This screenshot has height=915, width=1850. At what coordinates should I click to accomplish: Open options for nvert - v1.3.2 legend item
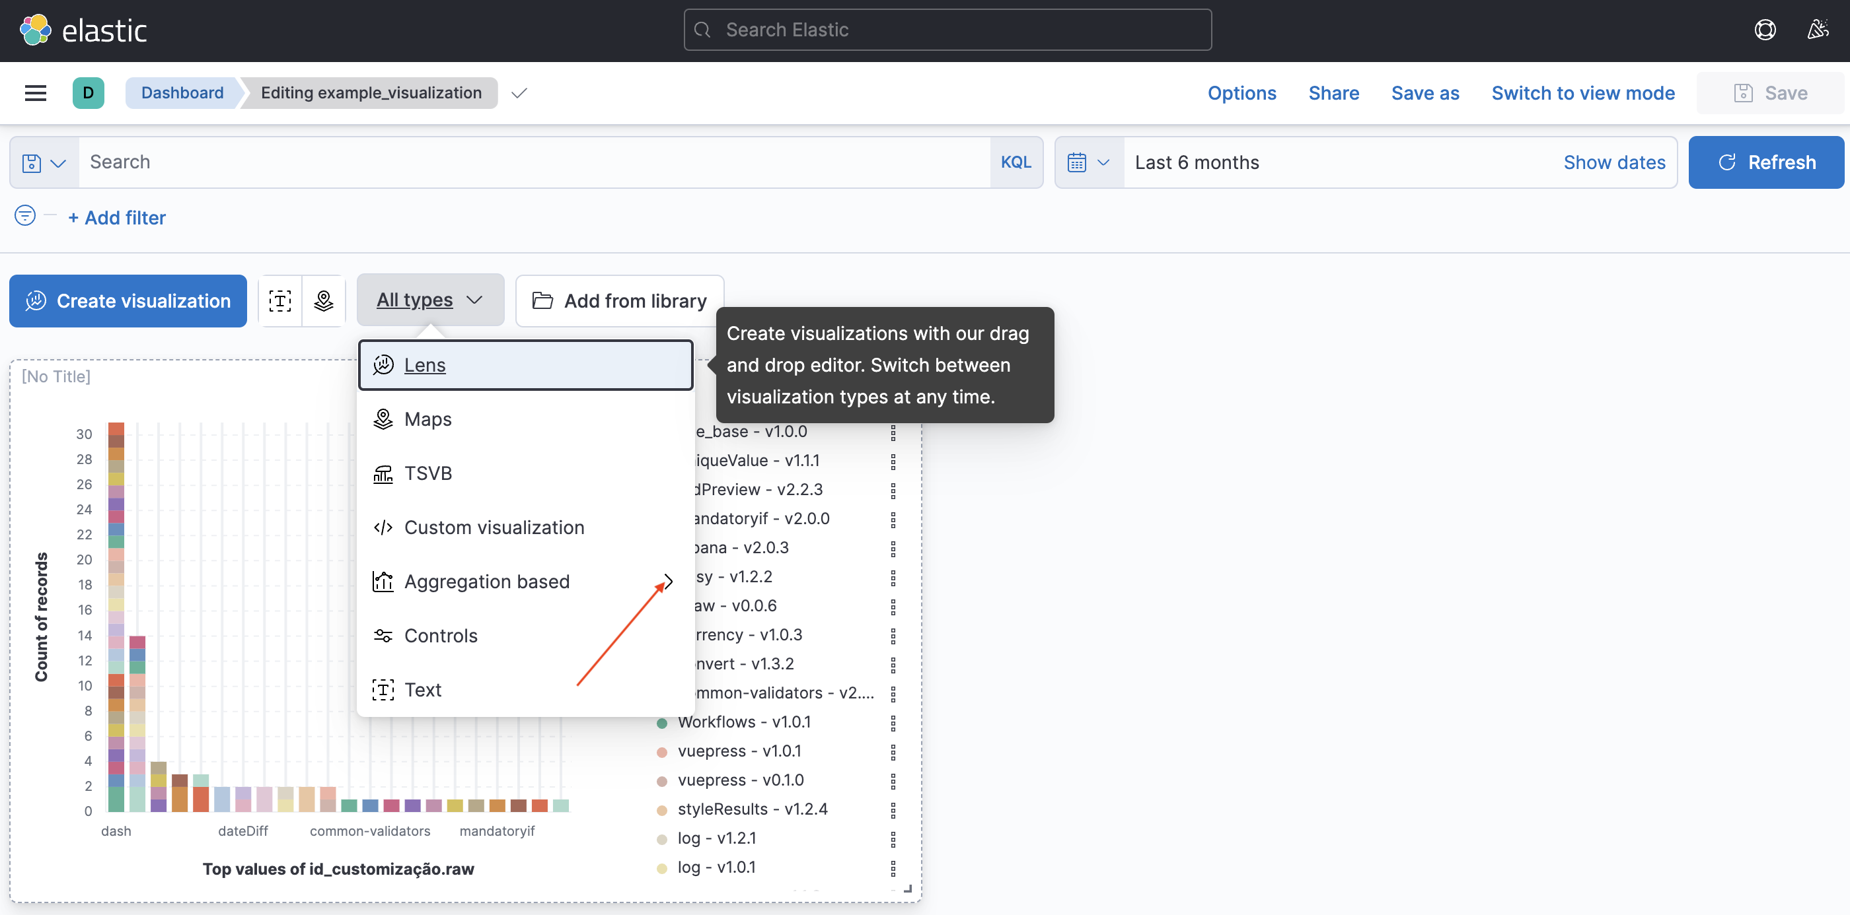coord(893,665)
